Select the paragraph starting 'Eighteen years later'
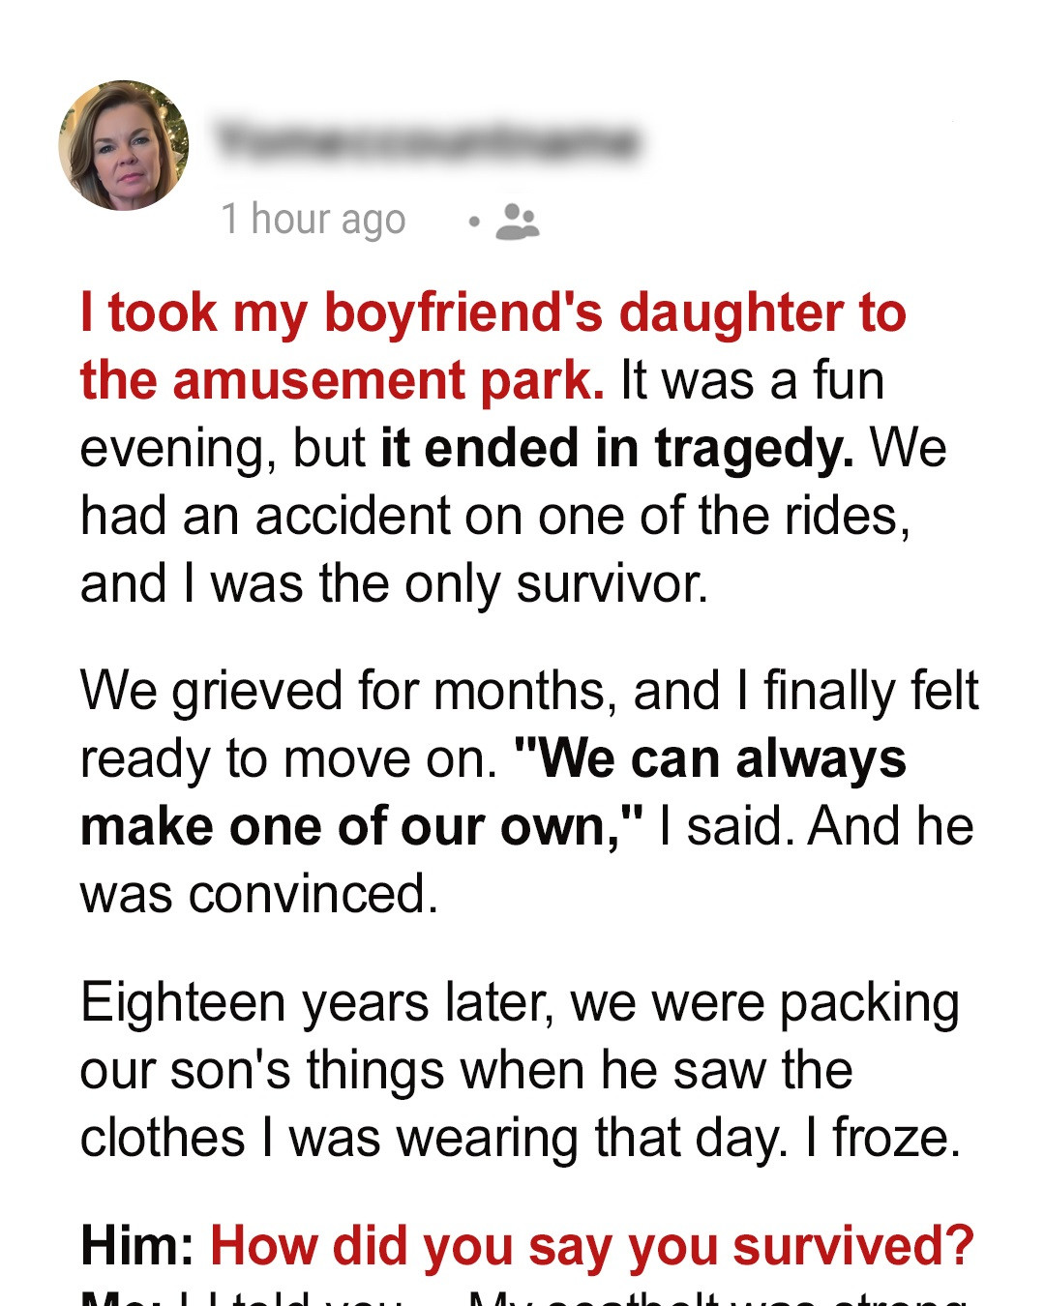1045x1306 pixels. pos(522,1069)
